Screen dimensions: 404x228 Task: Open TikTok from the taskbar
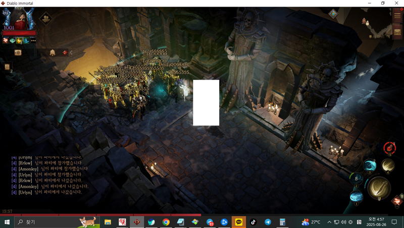pos(253,222)
